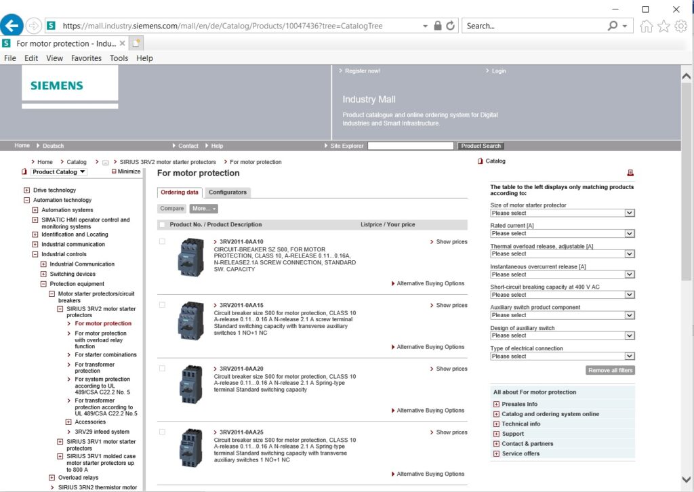Open the 3RV2011-0AA20 product image

(190, 384)
